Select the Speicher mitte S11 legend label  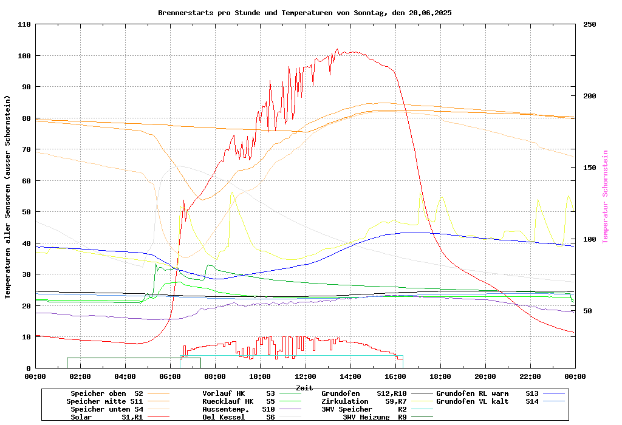(104, 401)
